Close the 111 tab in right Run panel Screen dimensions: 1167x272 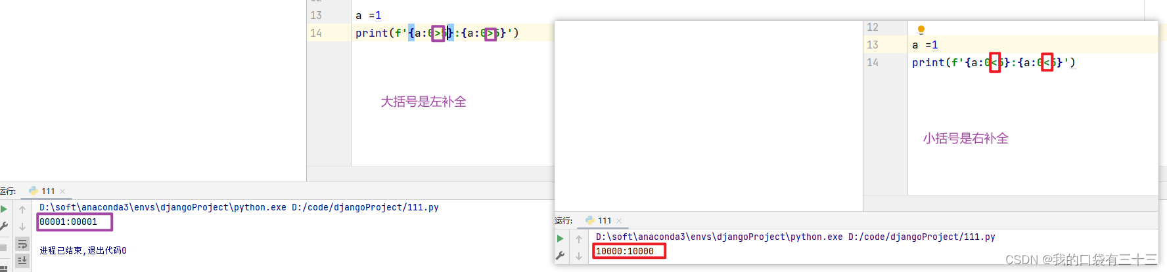coord(619,221)
